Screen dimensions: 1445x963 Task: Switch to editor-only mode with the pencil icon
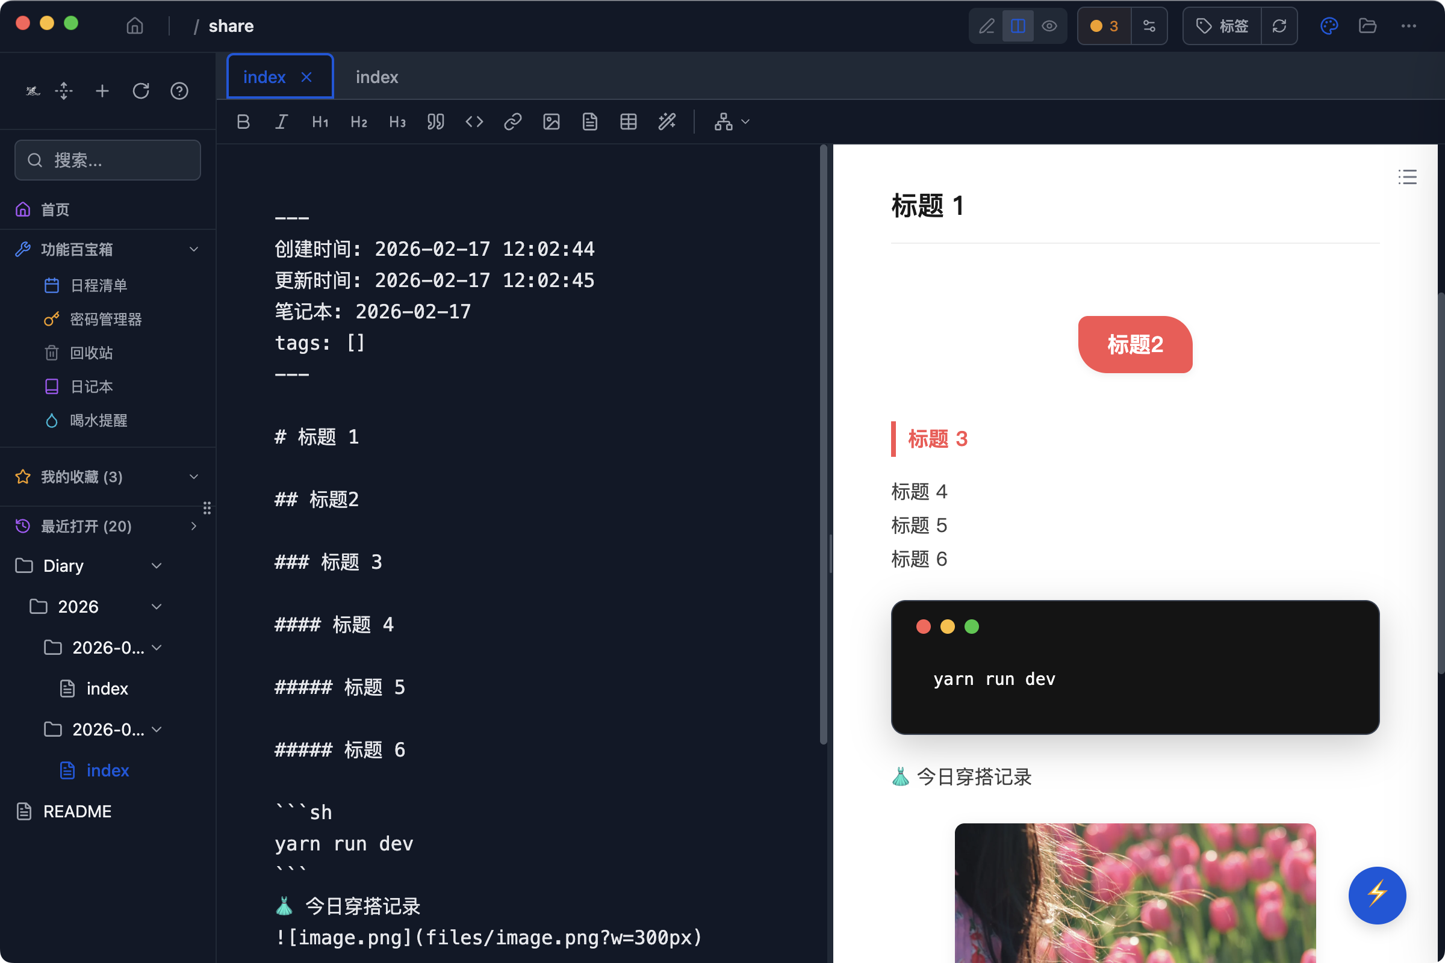[986, 26]
